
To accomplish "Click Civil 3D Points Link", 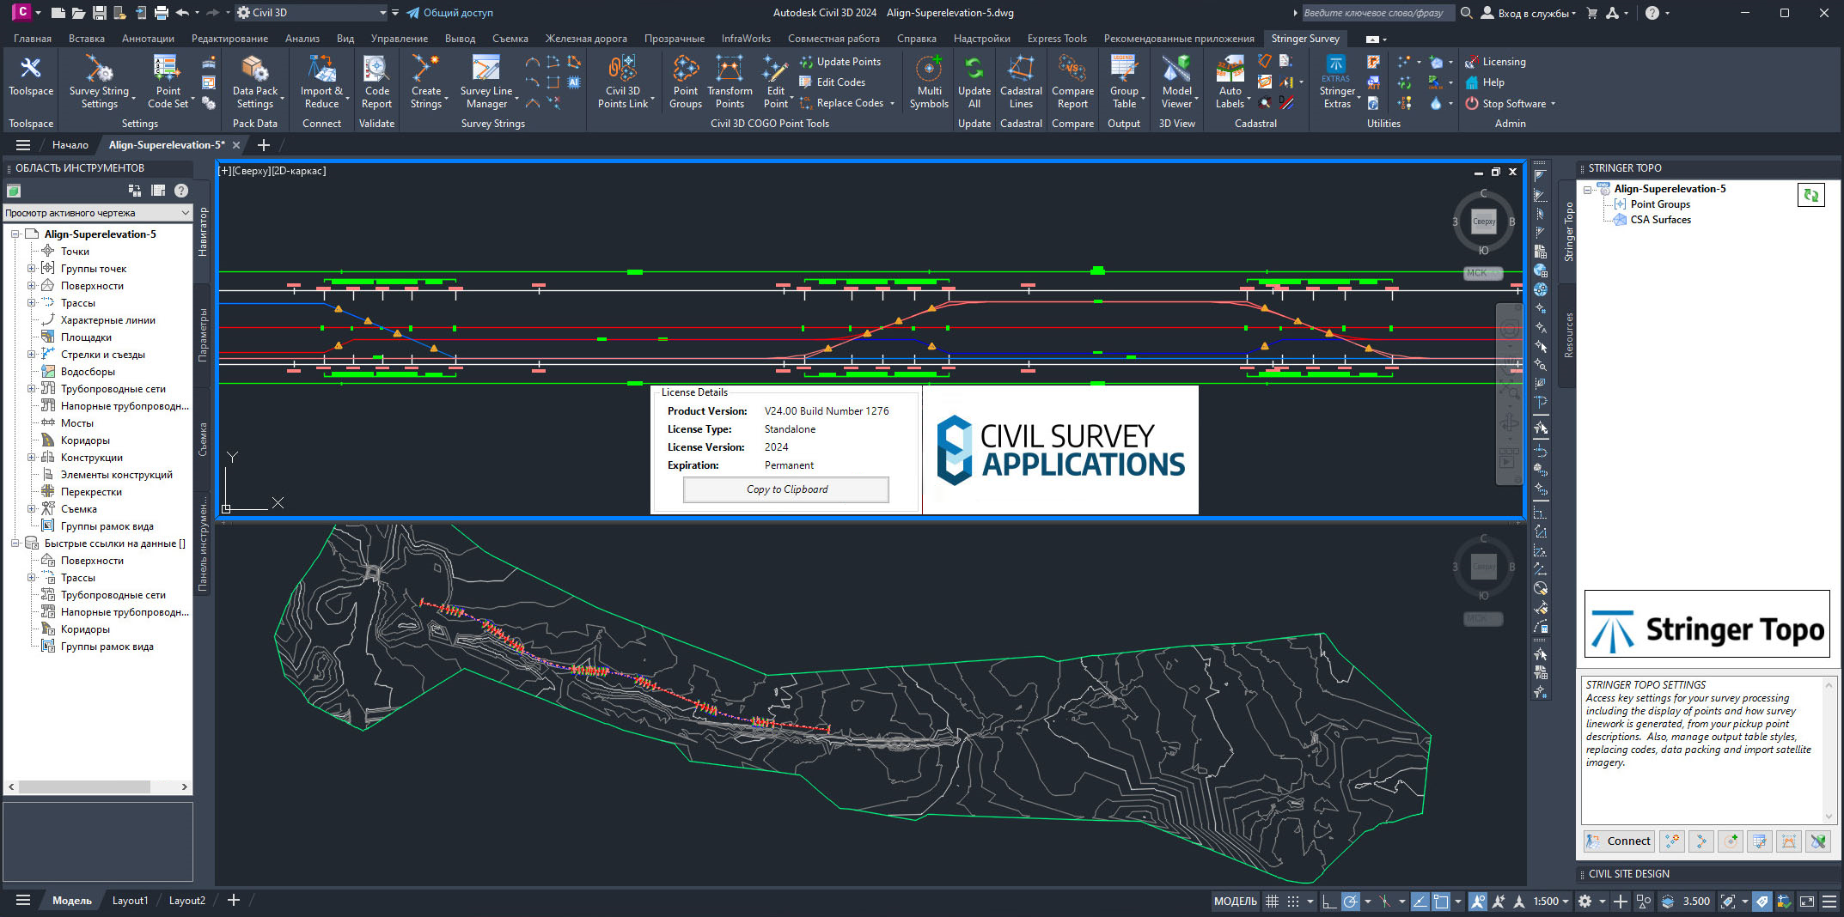I will tap(623, 82).
